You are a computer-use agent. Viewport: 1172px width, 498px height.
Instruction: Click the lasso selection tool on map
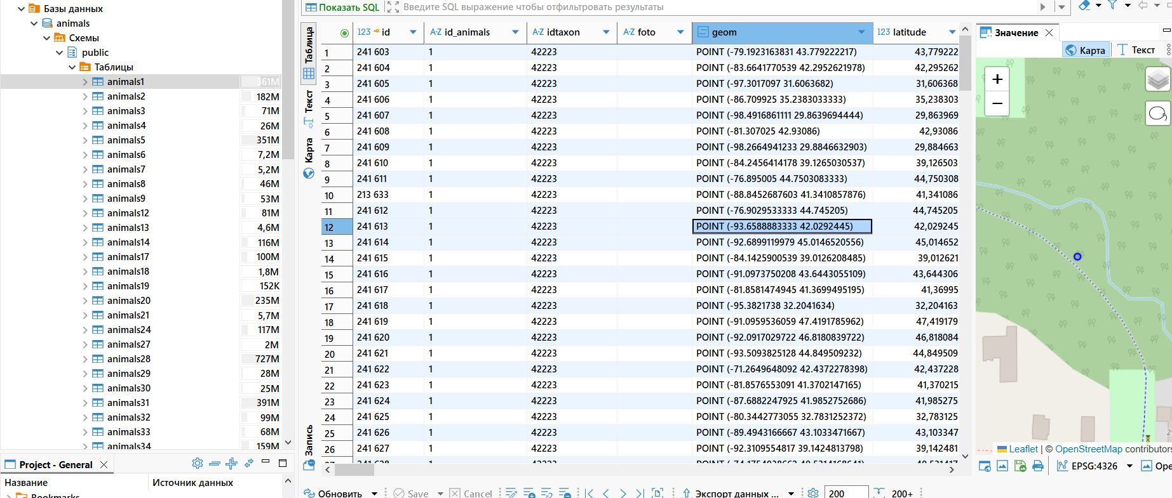[x=1157, y=114]
